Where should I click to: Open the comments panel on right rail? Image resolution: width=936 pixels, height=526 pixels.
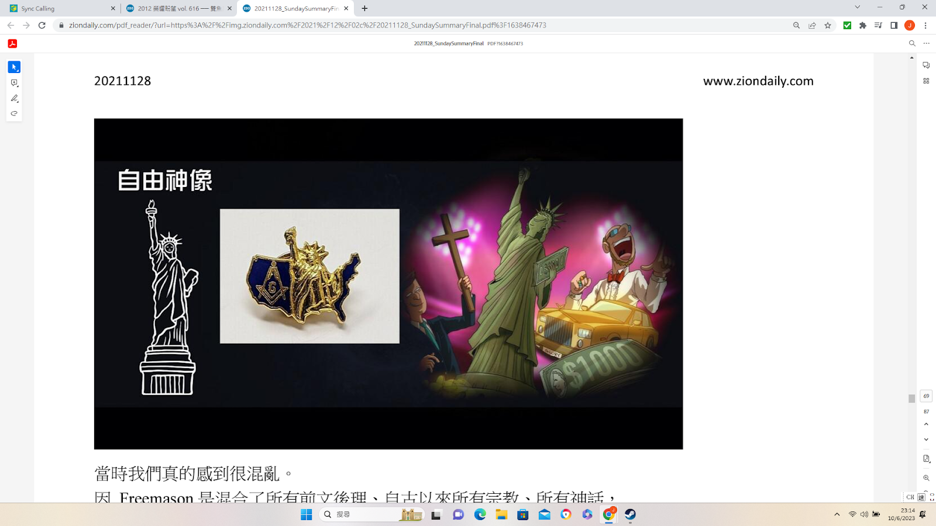pos(926,65)
